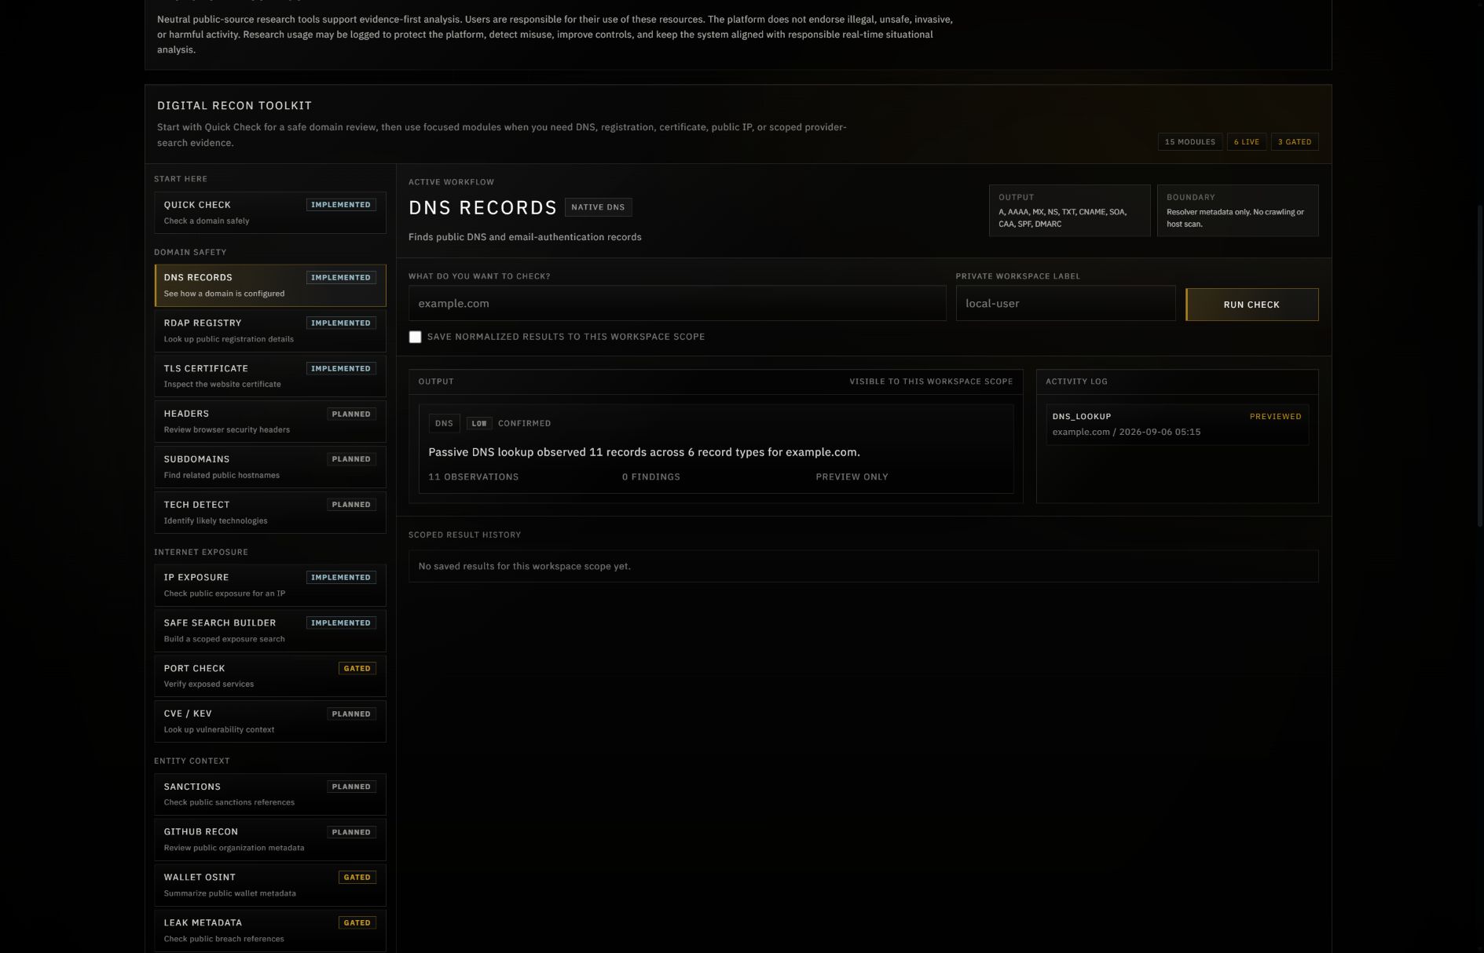
Task: Select the DNS Records module
Action: tap(269, 285)
